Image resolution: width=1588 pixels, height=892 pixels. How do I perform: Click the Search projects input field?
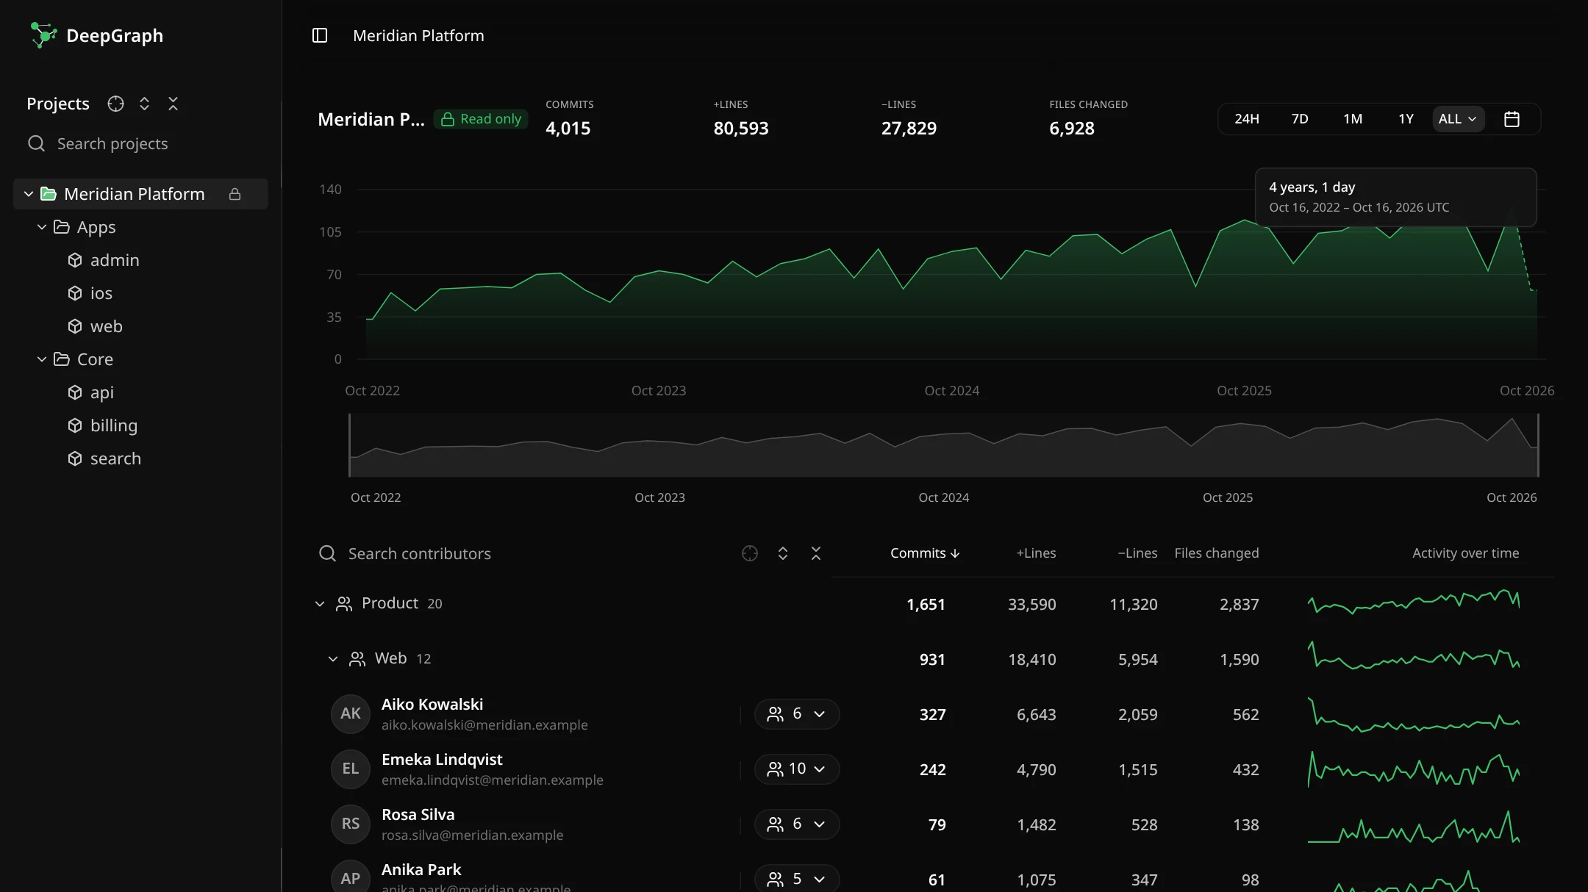pyautogui.click(x=147, y=143)
